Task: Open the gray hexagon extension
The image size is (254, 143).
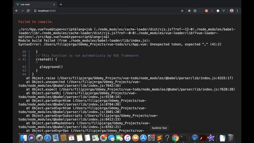Action: (189, 11)
